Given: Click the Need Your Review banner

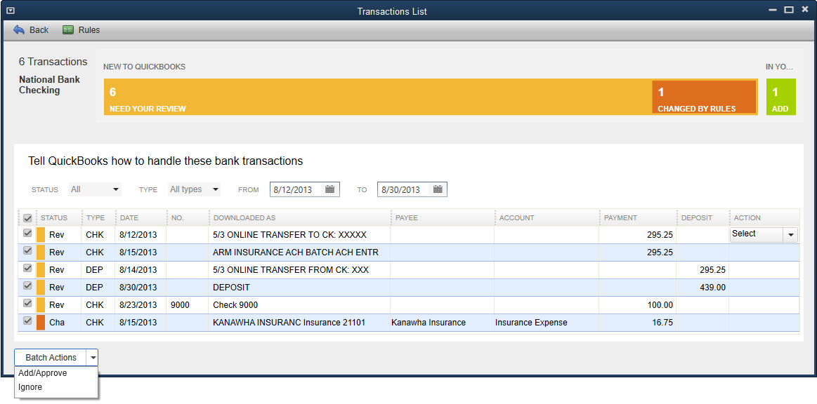Looking at the screenshot, I should [x=377, y=97].
